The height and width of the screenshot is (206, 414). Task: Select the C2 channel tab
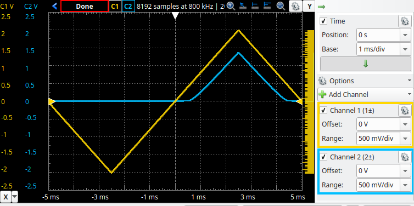click(128, 7)
